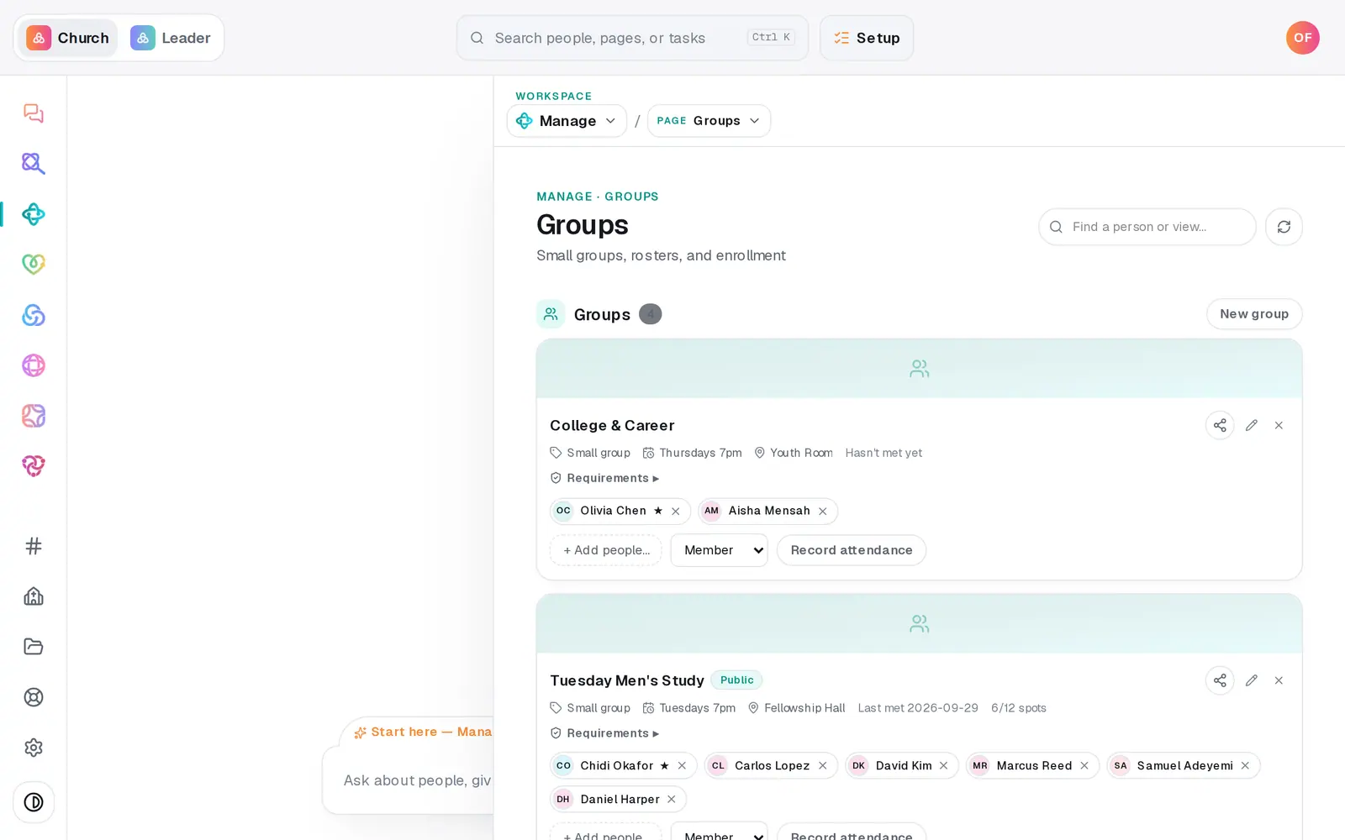Screen dimensions: 1345x840
Task: Remove Aisha Mensah from the group
Action: coord(823,512)
